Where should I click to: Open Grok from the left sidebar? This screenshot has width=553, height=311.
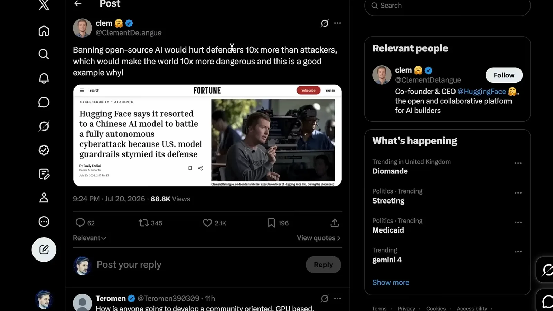[44, 126]
